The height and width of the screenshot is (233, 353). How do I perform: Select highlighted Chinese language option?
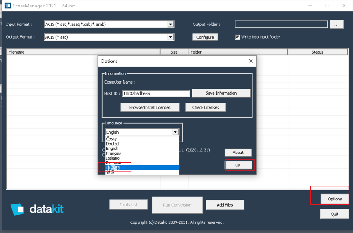coord(142,167)
